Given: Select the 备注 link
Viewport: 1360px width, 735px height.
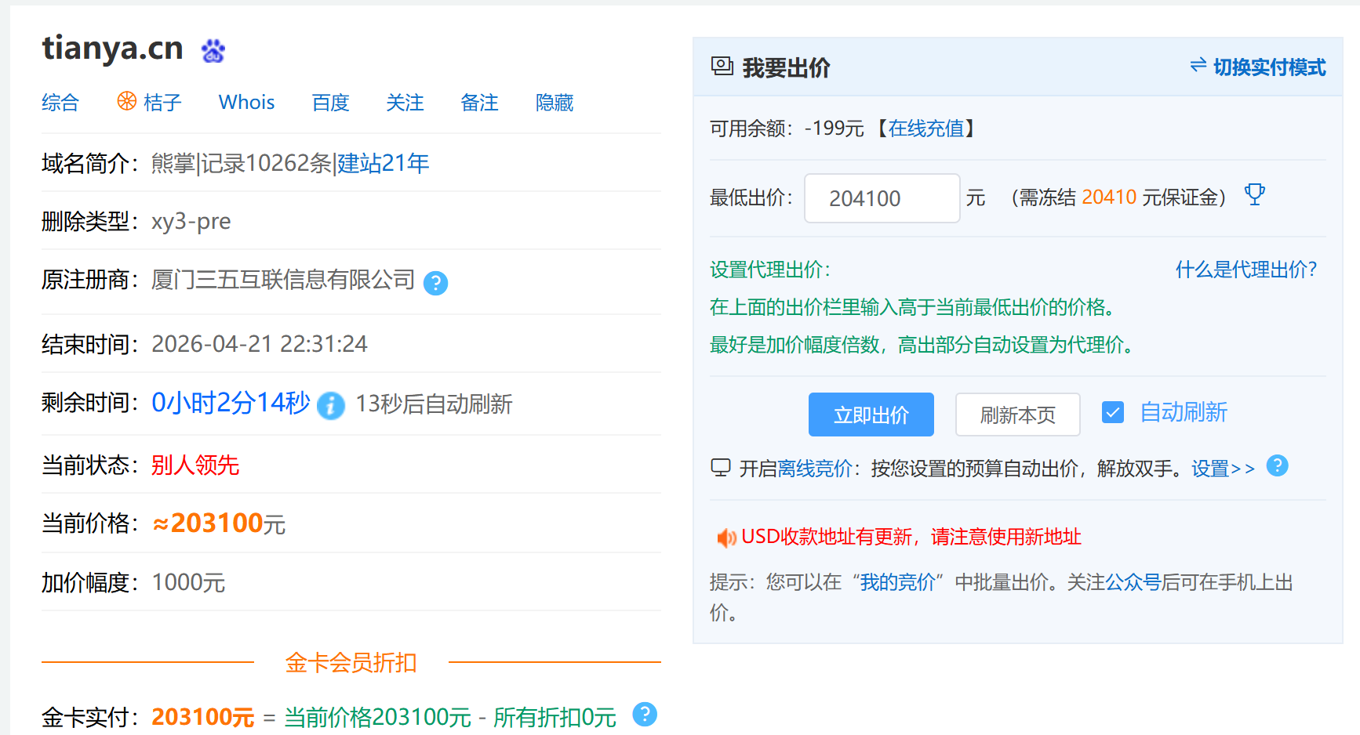Looking at the screenshot, I should (479, 103).
